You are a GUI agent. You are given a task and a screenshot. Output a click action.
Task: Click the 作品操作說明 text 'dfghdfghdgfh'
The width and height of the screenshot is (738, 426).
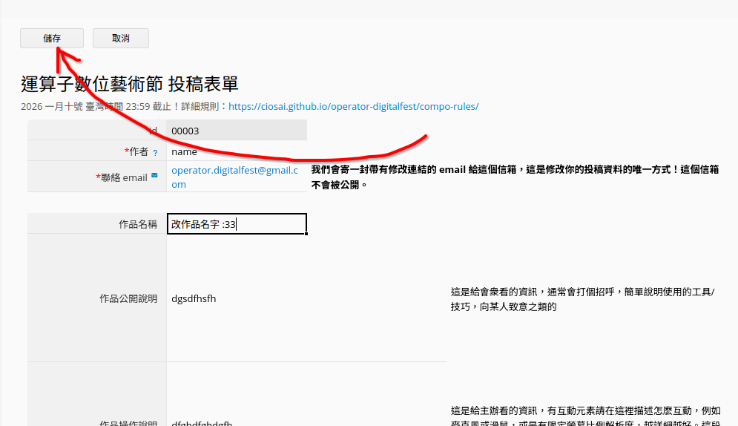[x=202, y=423]
